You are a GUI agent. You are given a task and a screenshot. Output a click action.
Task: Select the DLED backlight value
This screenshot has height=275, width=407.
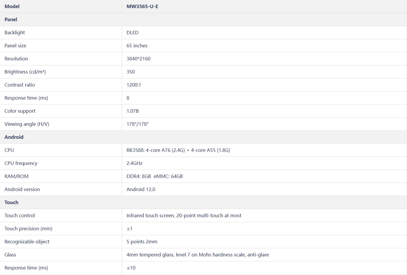click(133, 33)
